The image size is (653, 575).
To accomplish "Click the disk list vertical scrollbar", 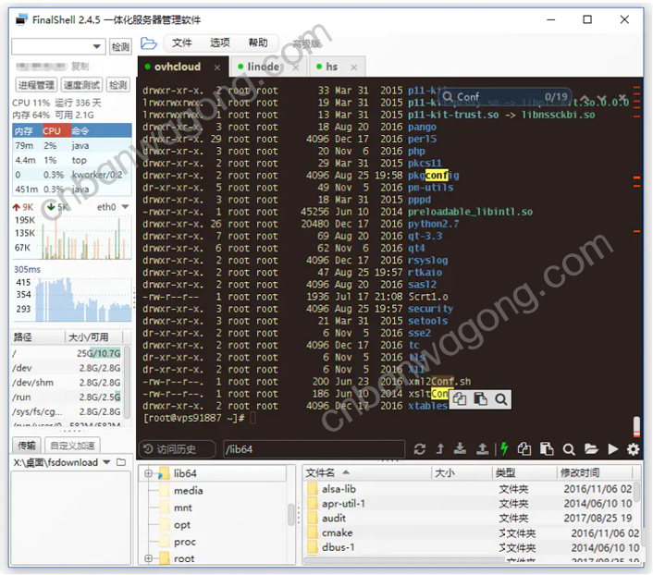I will [x=127, y=383].
